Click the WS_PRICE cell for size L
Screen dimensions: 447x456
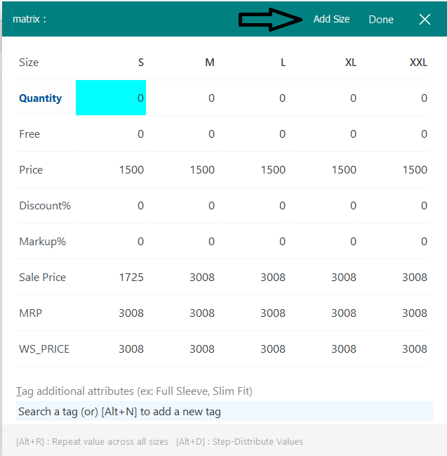pos(253,348)
